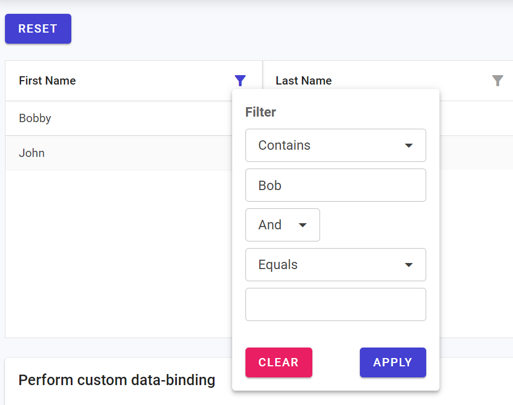Click the empty second filter value box

click(336, 304)
